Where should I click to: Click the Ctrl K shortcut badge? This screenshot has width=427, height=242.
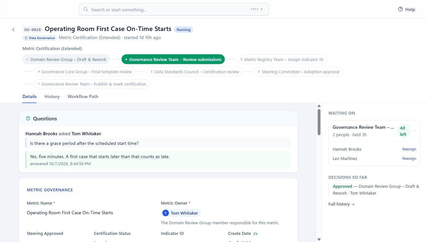coord(257,9)
